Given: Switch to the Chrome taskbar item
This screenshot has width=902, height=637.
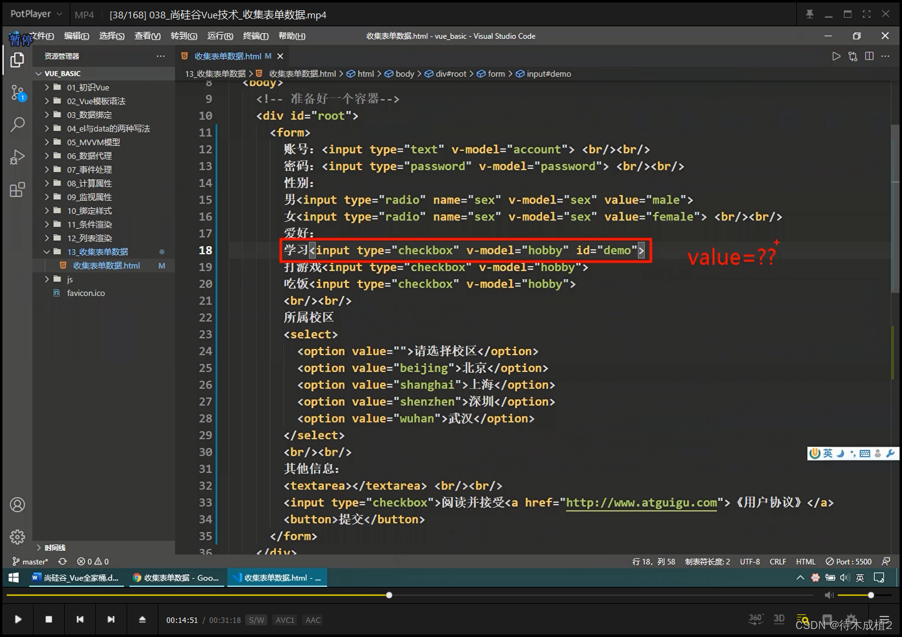Looking at the screenshot, I should point(176,578).
